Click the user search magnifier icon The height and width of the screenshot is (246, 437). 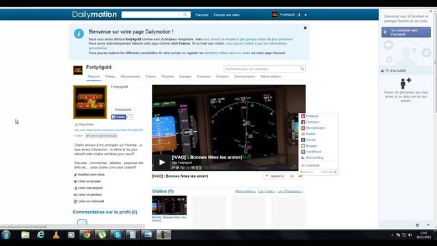pyautogui.click(x=302, y=68)
